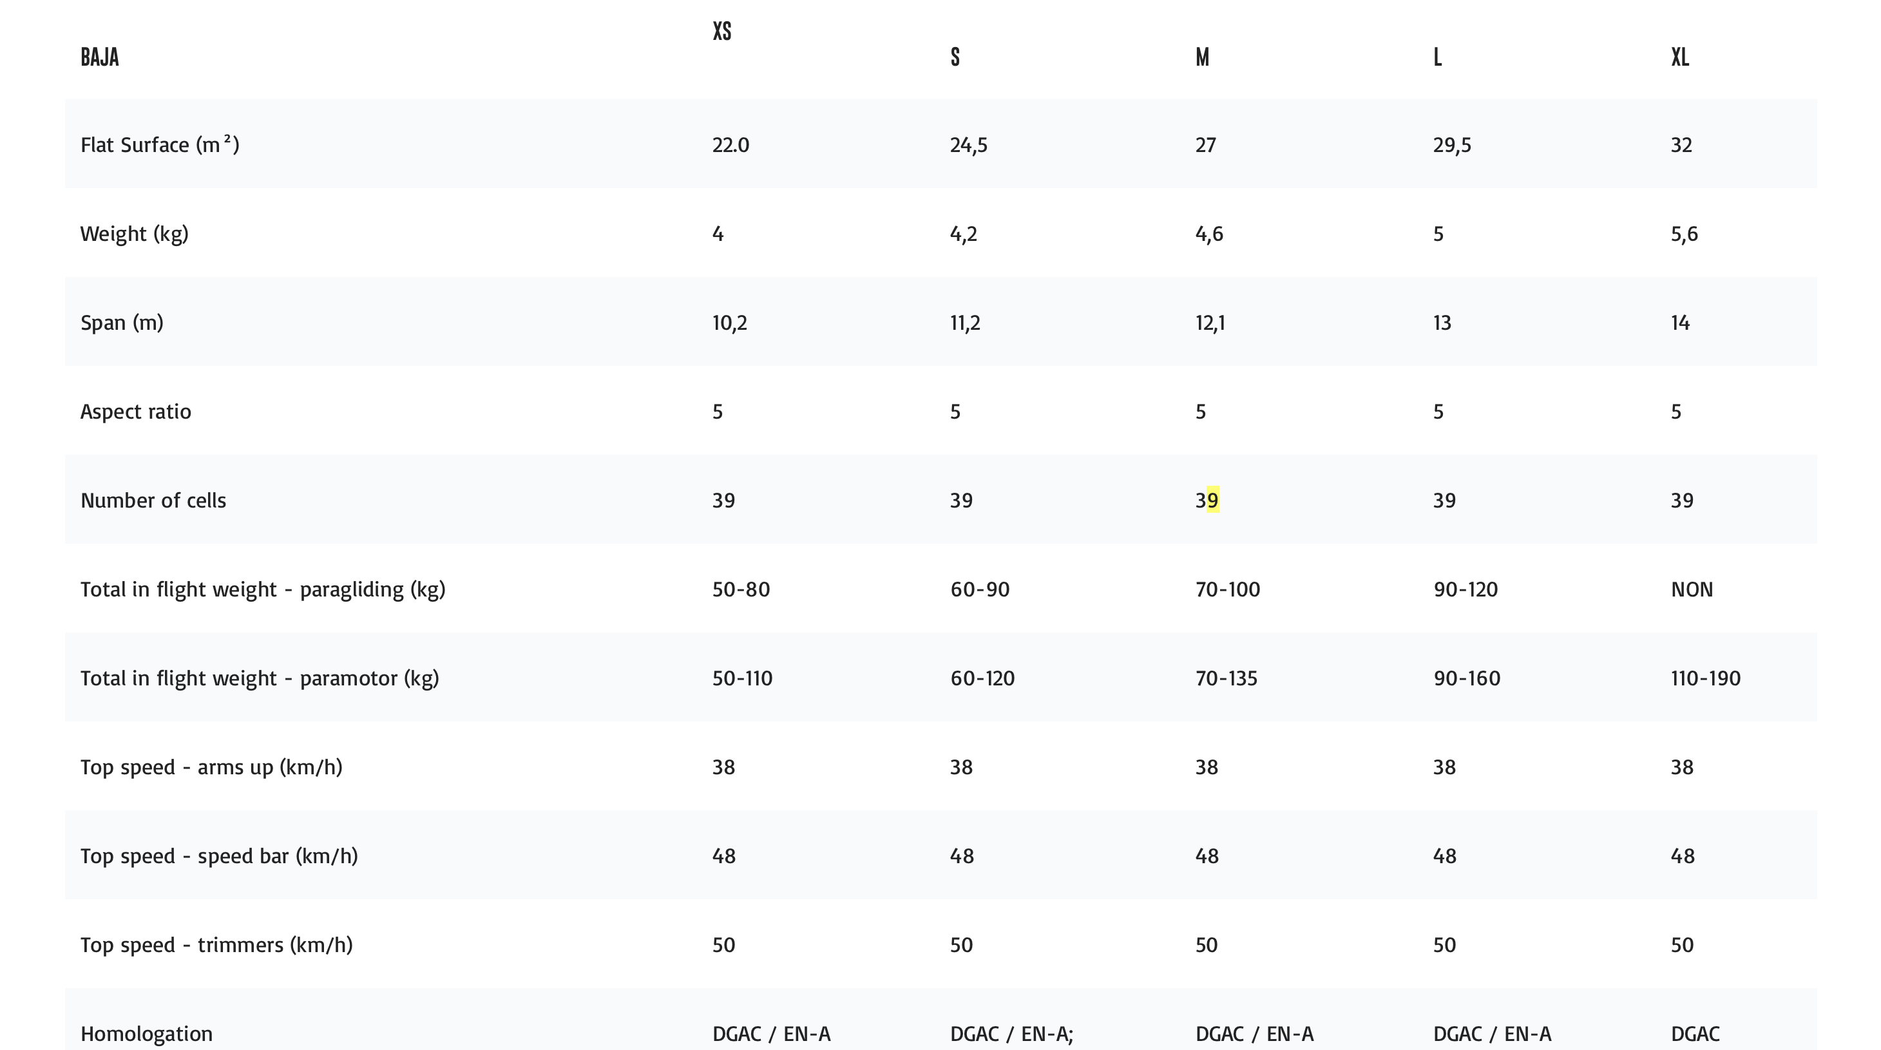1881x1050 pixels.
Task: Click the L size column header
Action: [x=1437, y=57]
